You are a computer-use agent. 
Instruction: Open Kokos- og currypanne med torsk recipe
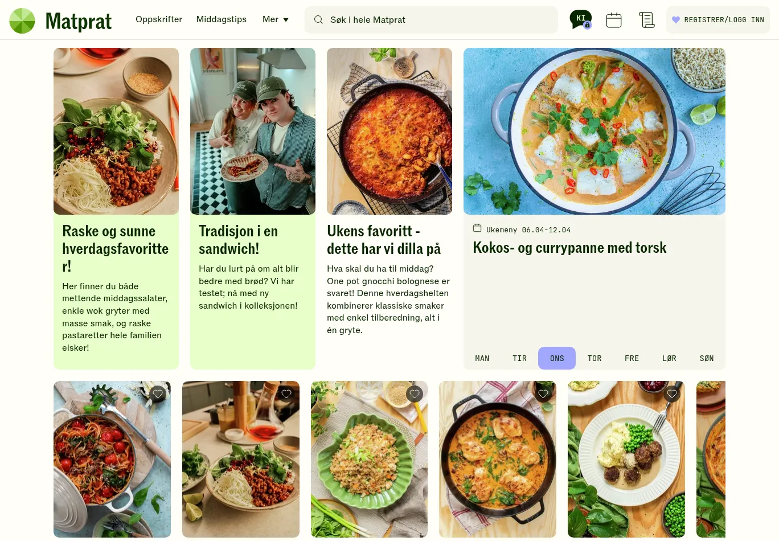(x=569, y=248)
